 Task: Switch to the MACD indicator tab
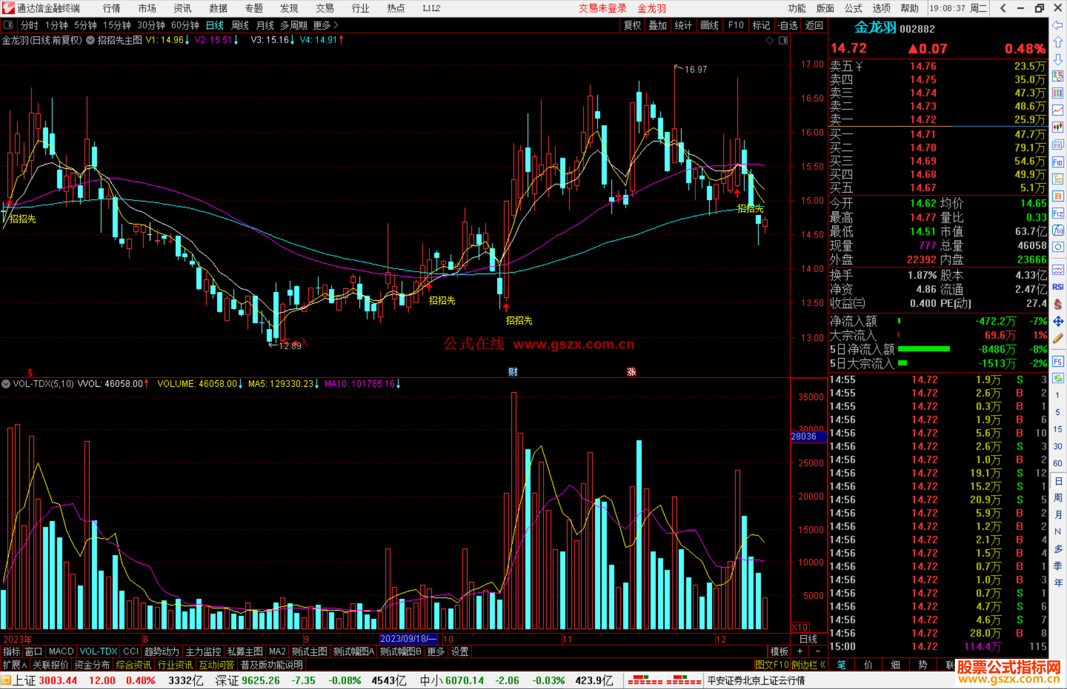coord(61,651)
